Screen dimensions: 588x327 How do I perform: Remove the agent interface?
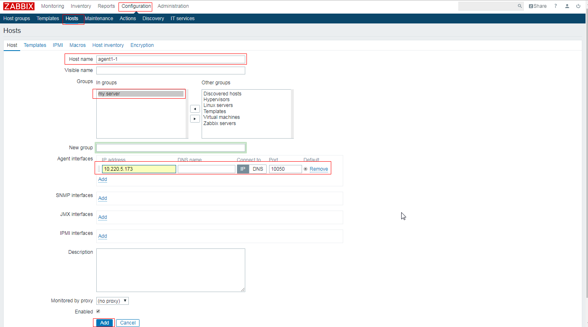[x=319, y=169]
